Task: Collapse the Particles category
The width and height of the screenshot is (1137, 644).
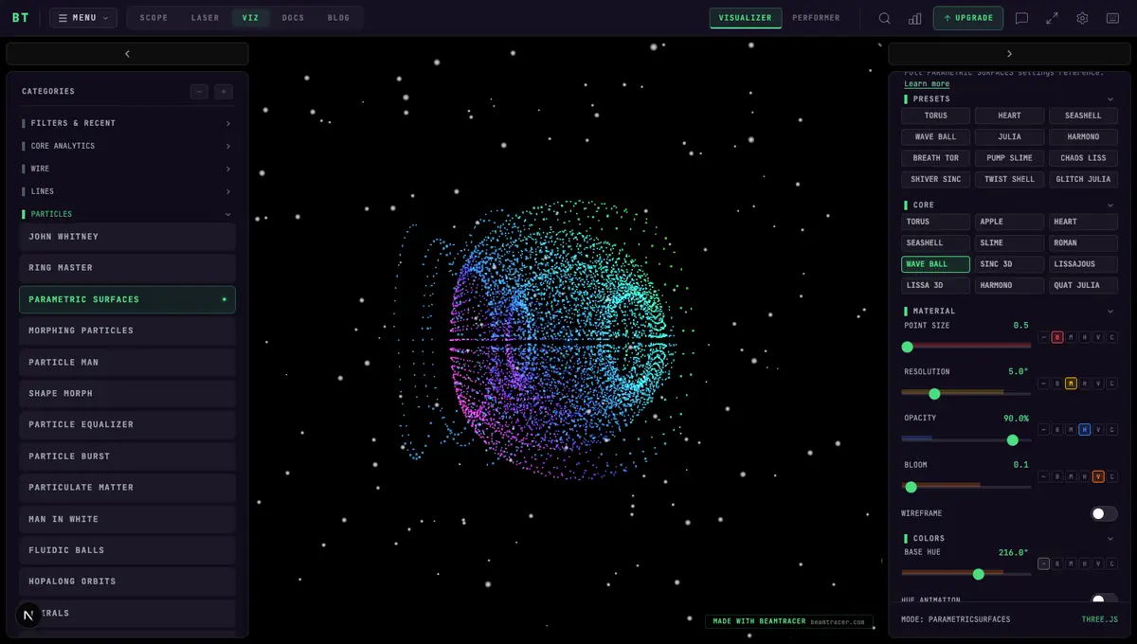Action: [127, 214]
